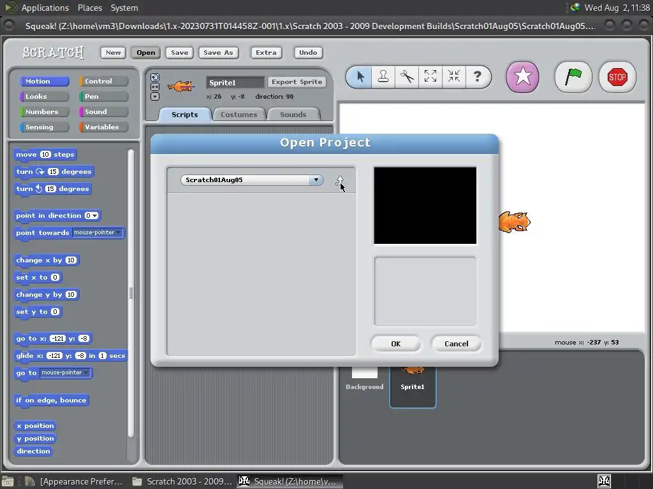Confirm with OK in Open Project dialog
This screenshot has height=489, width=653.
point(395,344)
